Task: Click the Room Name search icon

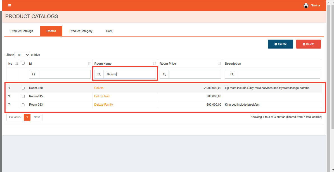Action: coord(99,74)
